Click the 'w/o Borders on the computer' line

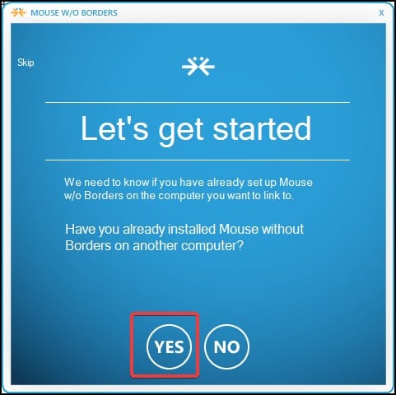tap(179, 196)
